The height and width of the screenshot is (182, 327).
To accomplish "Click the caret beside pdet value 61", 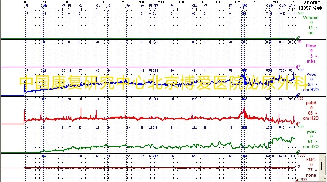I will tap(316, 141).
